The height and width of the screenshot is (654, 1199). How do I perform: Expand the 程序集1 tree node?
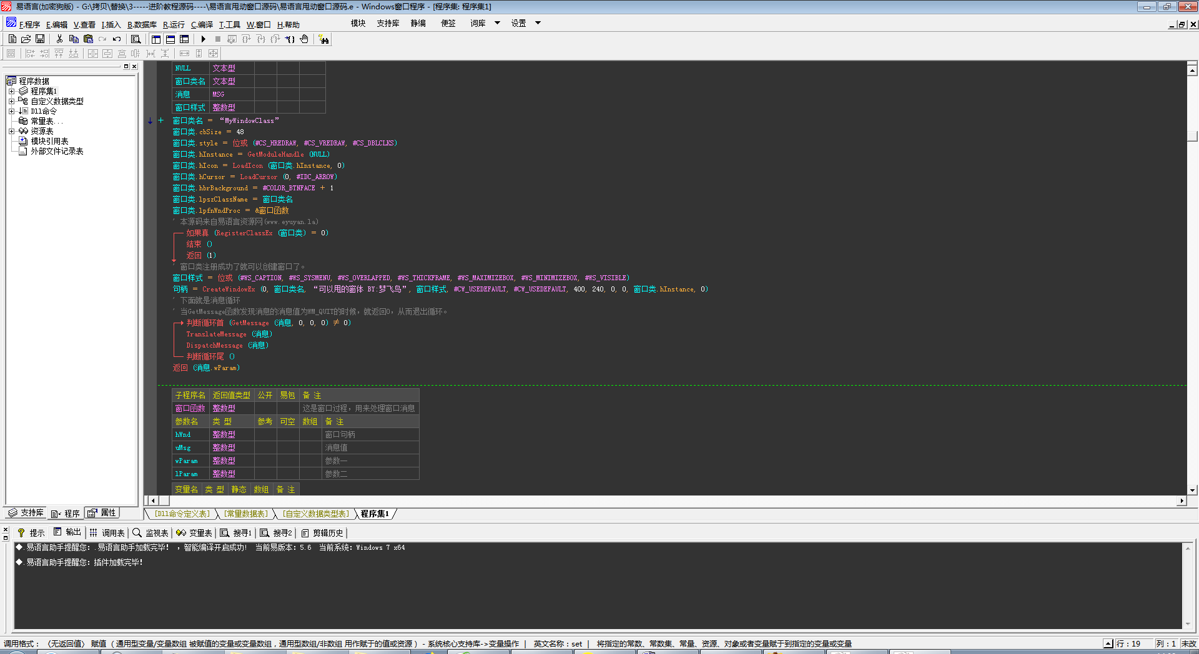coord(11,91)
